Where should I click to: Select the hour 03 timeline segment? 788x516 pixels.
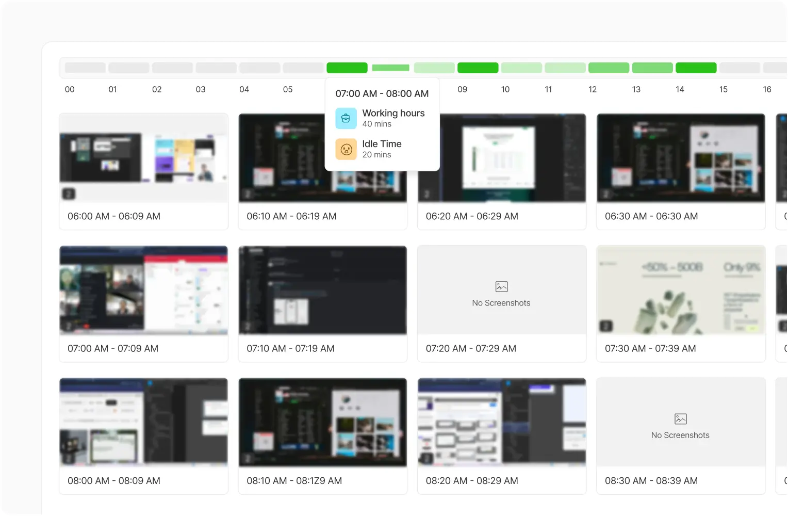pyautogui.click(x=216, y=68)
